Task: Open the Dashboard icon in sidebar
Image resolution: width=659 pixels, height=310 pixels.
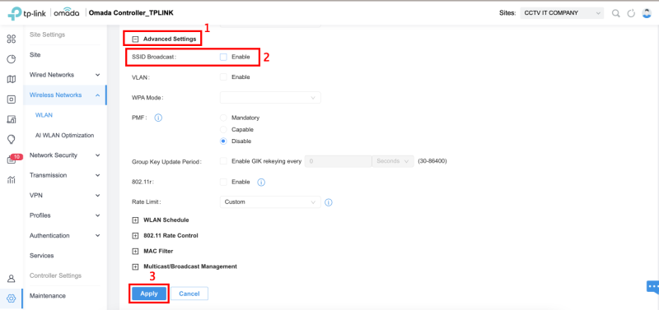Action: (12, 39)
